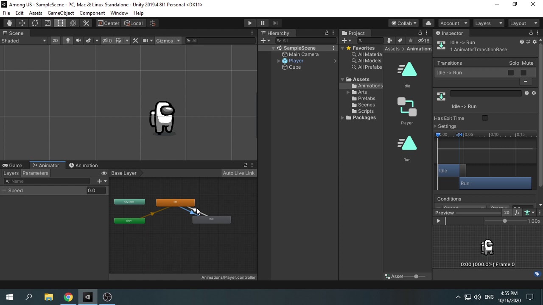This screenshot has width=543, height=305.
Task: Select the Run animation asset
Action: [x=407, y=149]
